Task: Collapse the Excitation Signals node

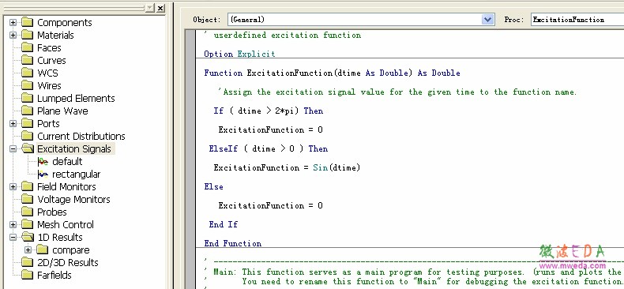Action: tap(13, 149)
